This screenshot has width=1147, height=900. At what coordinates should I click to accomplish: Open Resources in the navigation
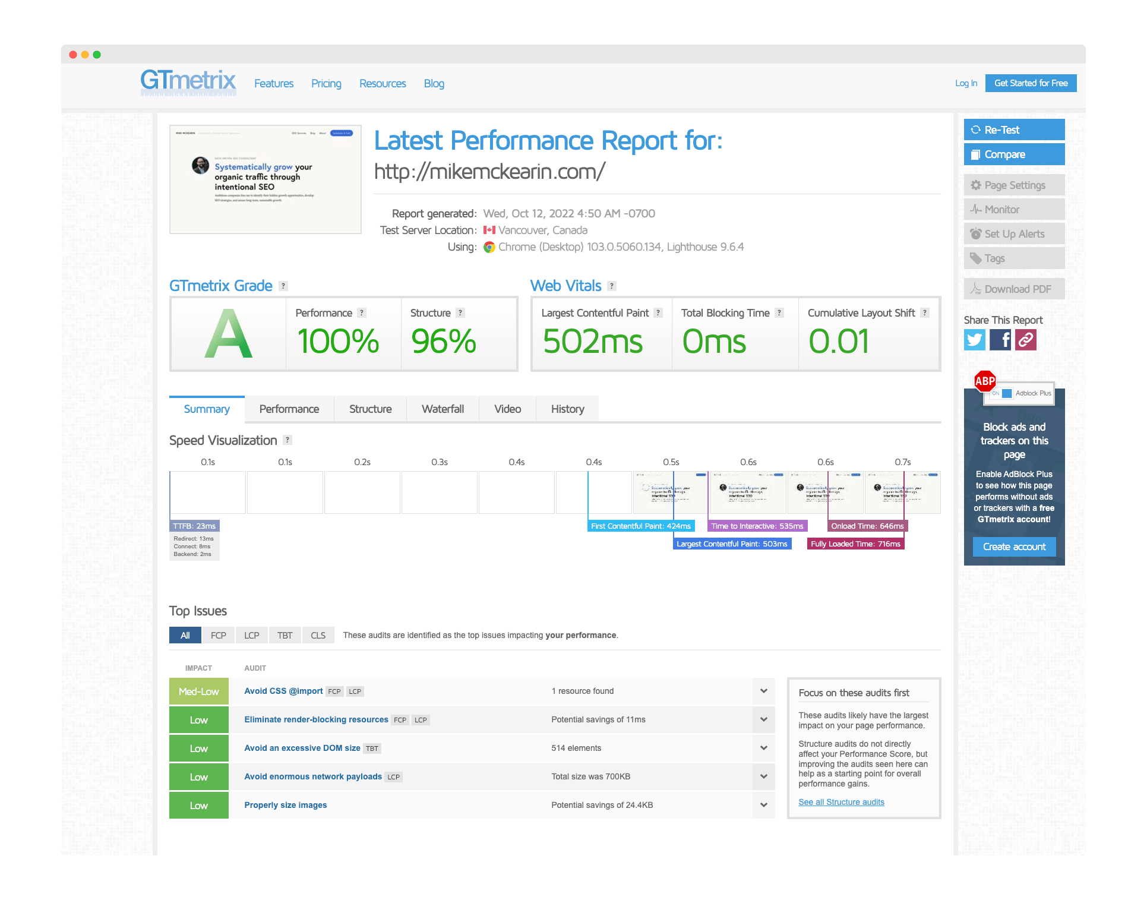(383, 84)
